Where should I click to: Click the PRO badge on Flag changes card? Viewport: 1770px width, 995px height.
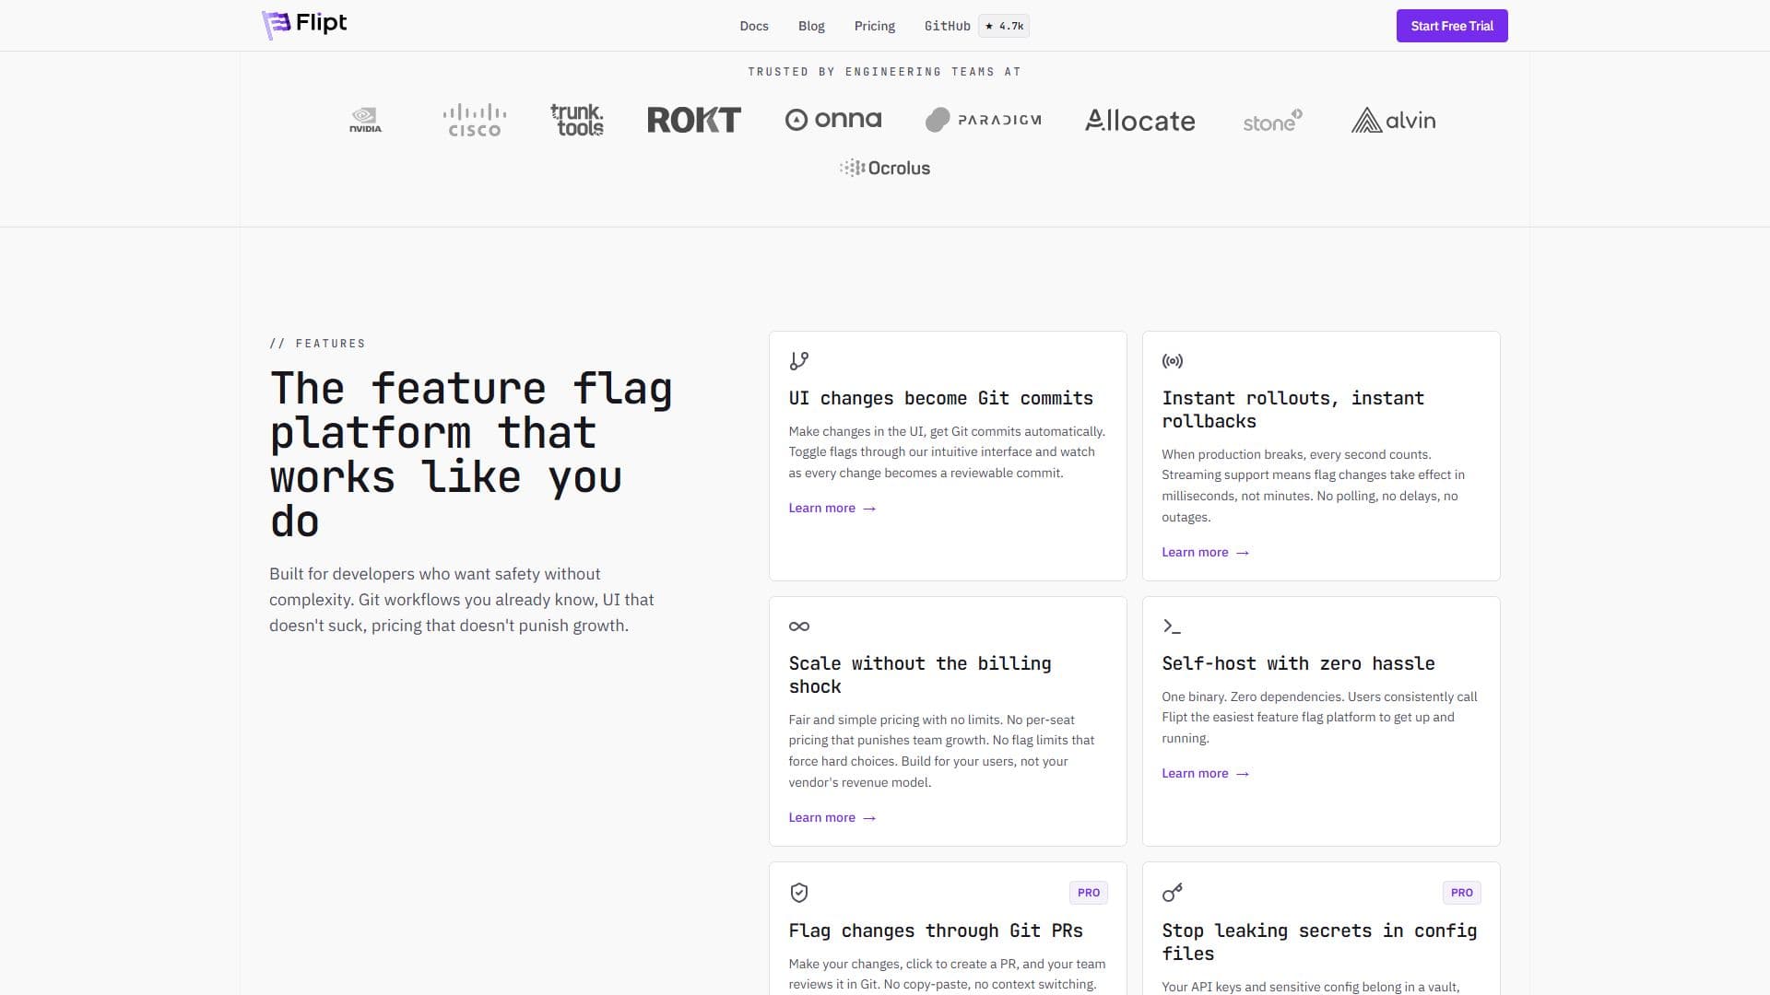pyautogui.click(x=1089, y=893)
